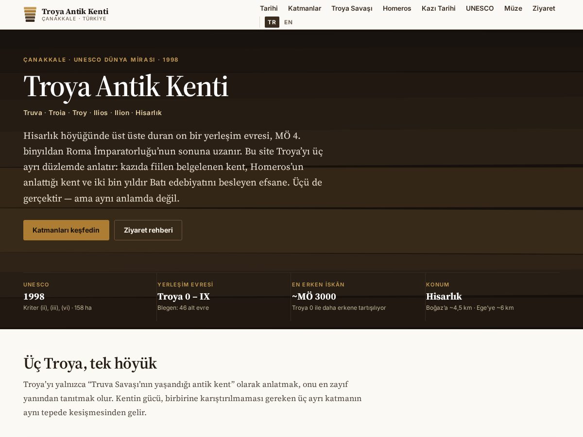583x437 pixels.
Task: Click the ÇANAKKALE · UNESCO DÜNYA MİRASI · 1998 label
Action: click(101, 60)
